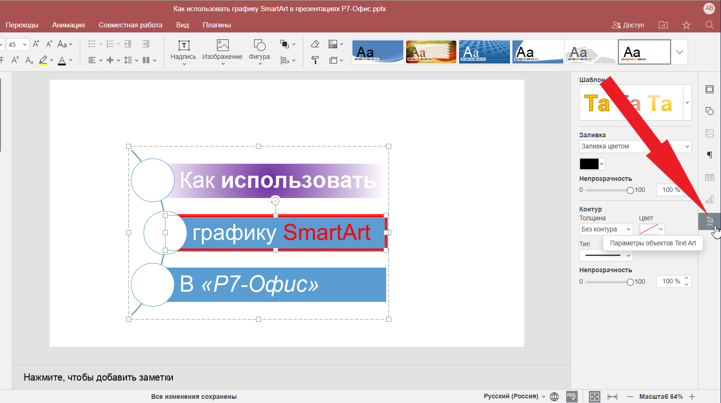
Task: Open the change case (Aa) menu
Action: click(x=65, y=45)
